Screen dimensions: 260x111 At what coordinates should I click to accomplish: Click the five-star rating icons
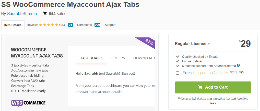49,25
